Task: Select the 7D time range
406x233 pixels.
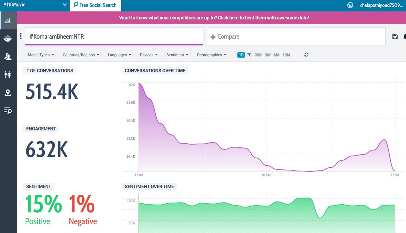Action: coord(249,55)
